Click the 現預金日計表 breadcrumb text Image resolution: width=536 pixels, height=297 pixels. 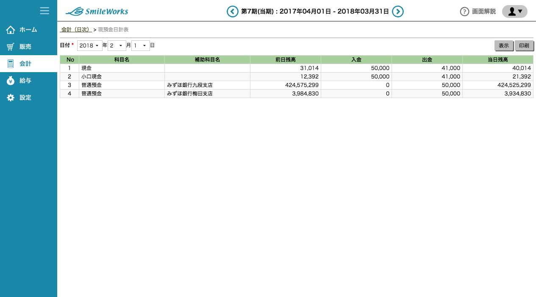(113, 30)
